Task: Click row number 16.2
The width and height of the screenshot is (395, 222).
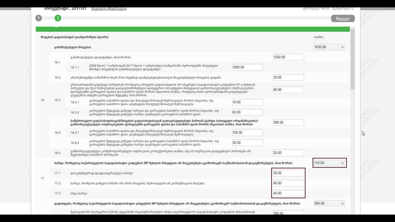Action: [x=57, y=78]
